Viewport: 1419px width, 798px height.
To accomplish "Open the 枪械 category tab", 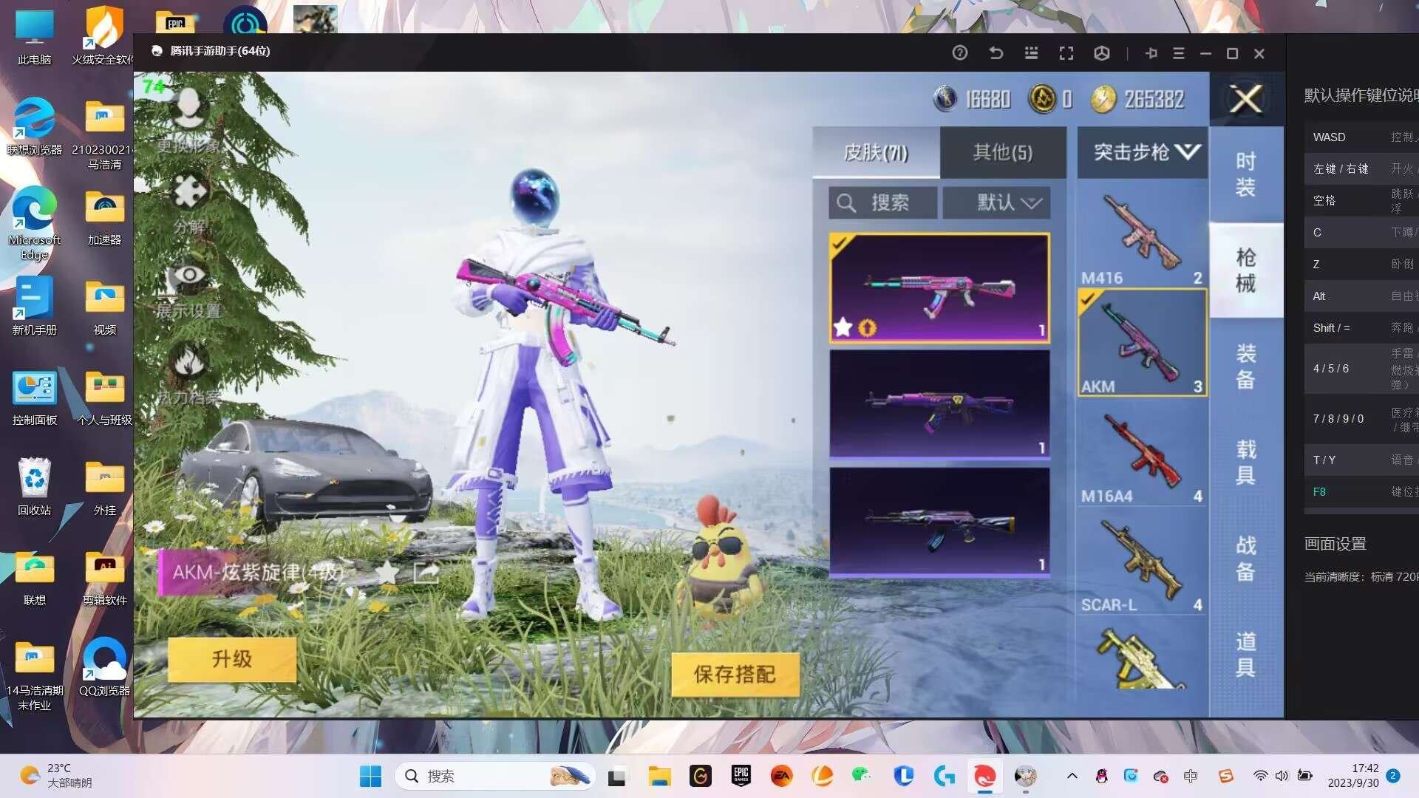I will pos(1245,270).
